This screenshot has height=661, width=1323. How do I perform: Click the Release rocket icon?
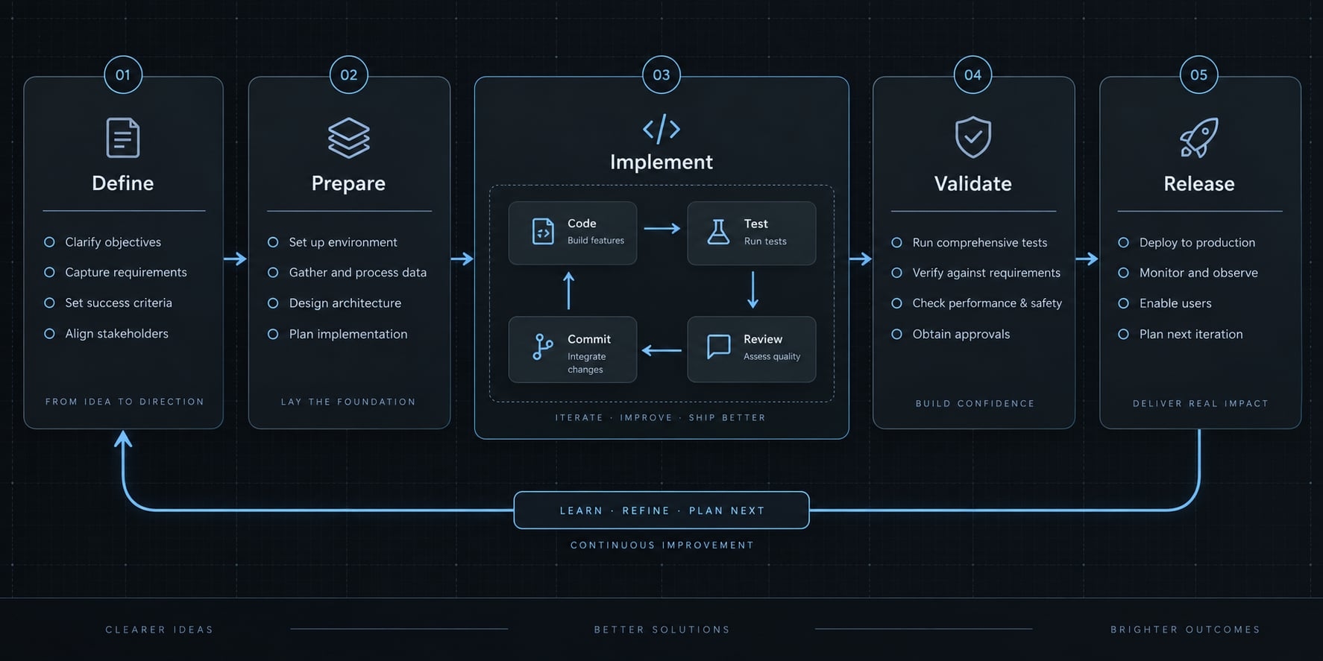1198,138
